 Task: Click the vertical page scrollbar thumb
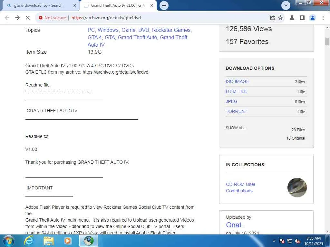(x=327, y=41)
